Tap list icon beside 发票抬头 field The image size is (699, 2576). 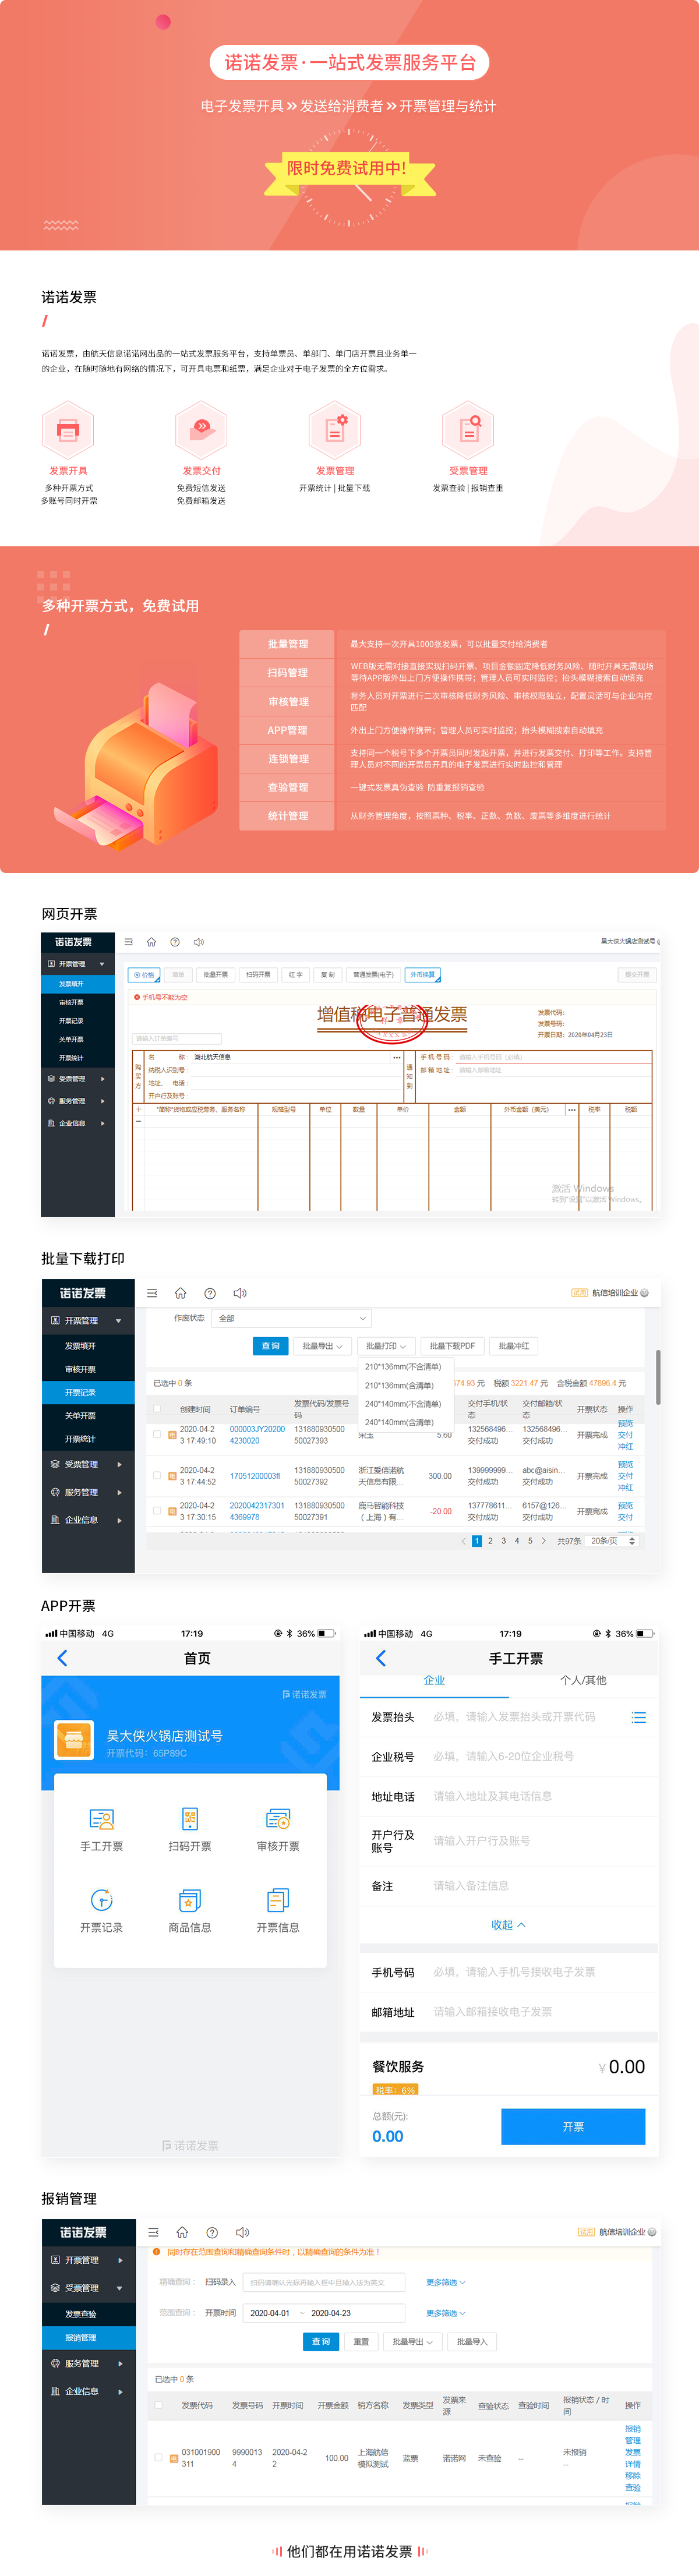click(x=639, y=1717)
